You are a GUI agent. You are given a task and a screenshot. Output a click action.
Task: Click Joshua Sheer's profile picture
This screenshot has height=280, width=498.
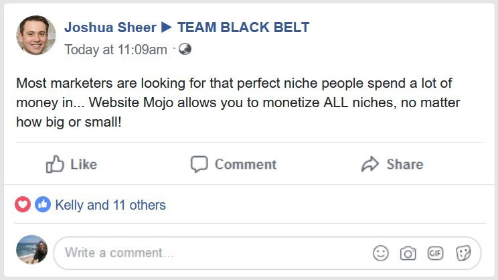[x=35, y=35]
